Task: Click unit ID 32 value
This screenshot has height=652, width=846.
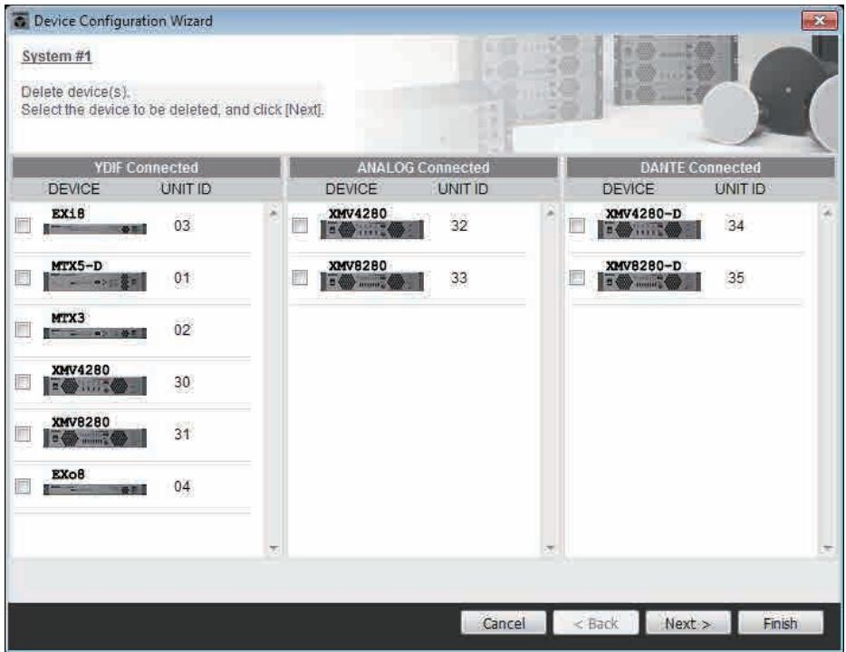Action: click(x=459, y=225)
